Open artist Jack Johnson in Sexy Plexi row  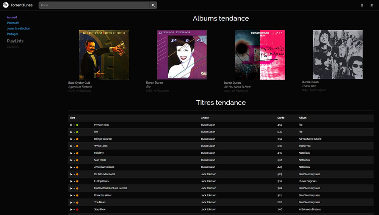point(208,209)
